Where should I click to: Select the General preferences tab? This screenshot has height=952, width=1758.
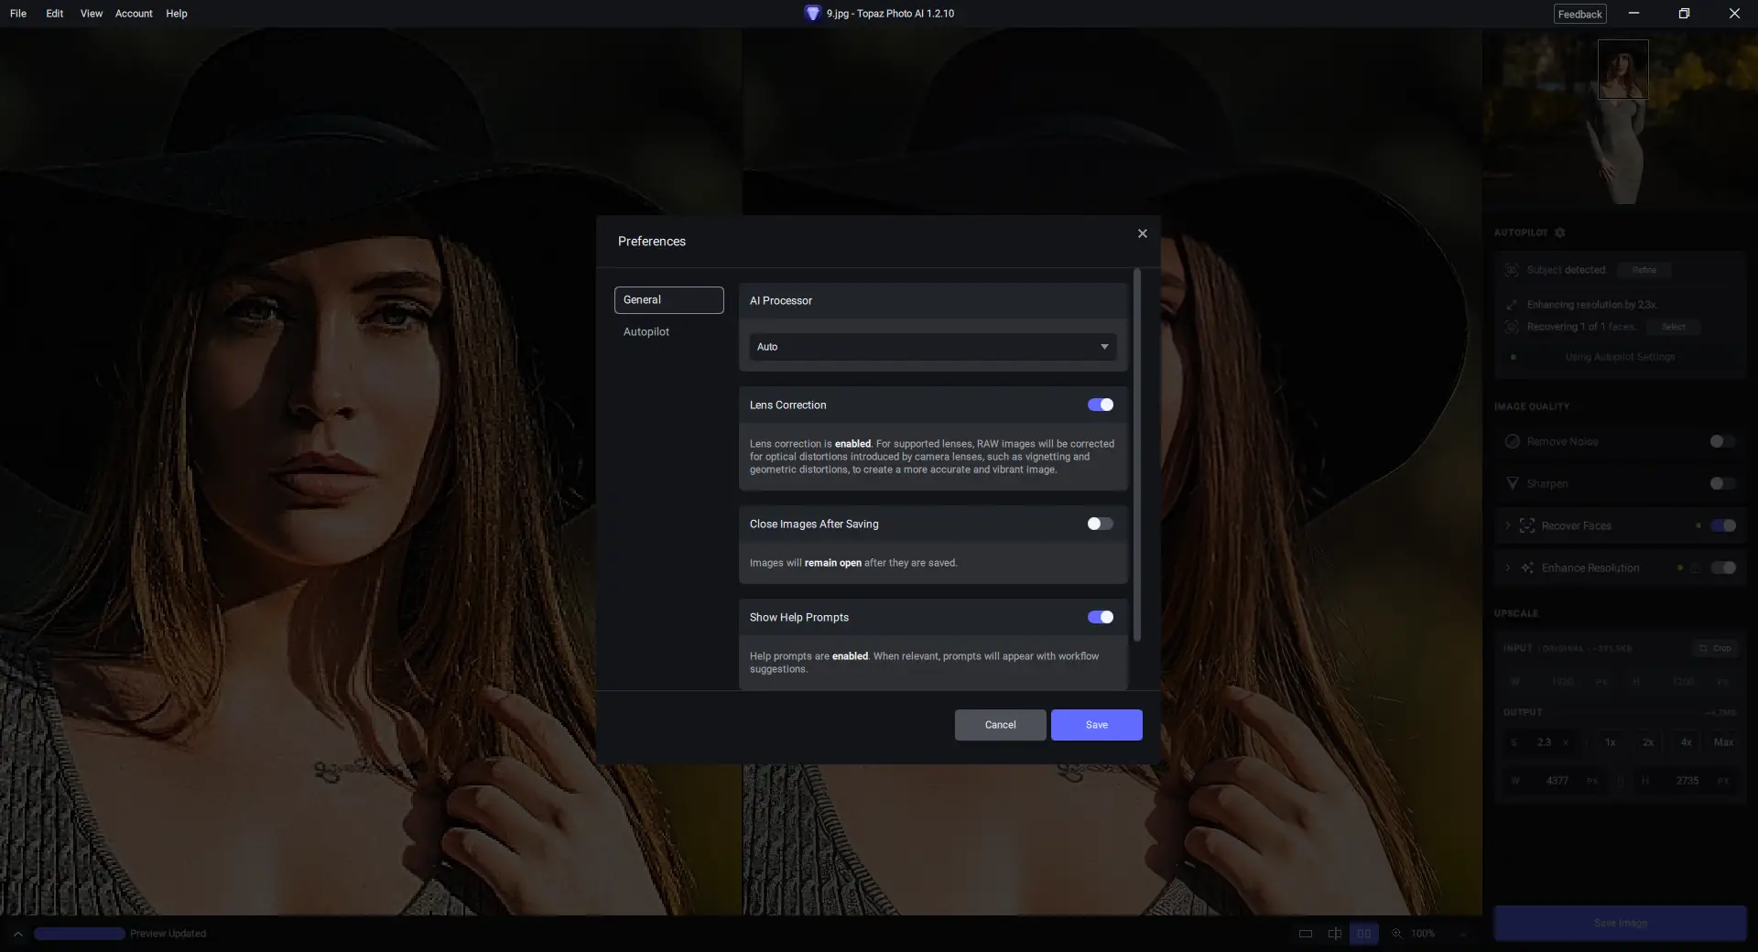[x=668, y=300]
